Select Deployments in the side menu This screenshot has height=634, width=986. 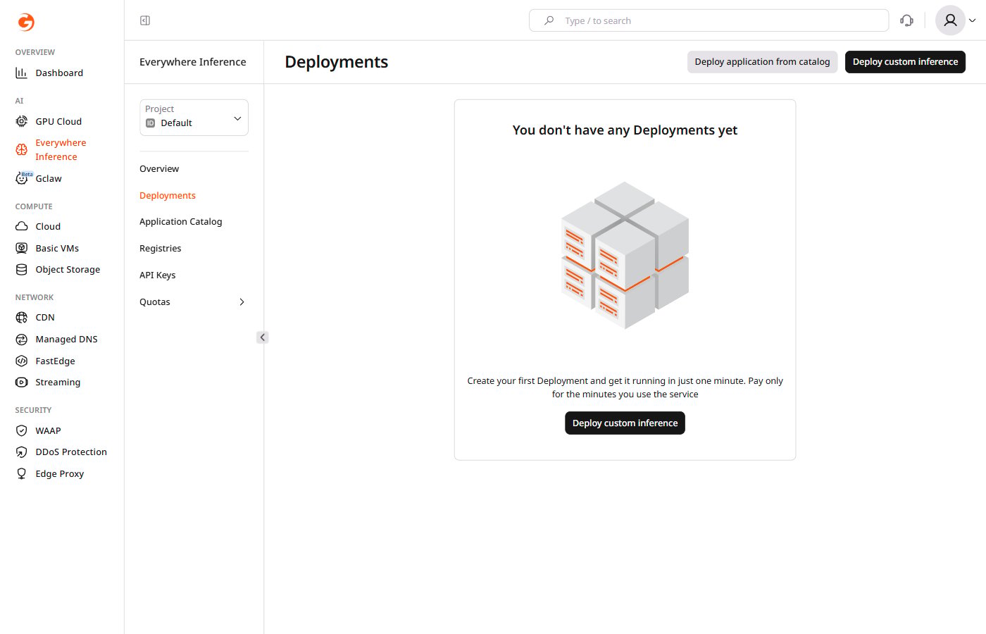click(x=168, y=195)
